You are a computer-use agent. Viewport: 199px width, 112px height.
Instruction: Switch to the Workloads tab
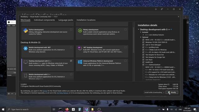(25, 20)
